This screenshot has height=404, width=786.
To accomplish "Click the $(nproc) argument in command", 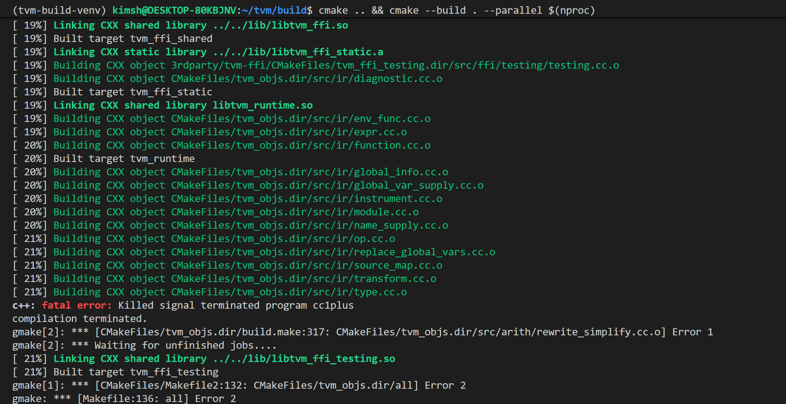I will pos(572,11).
